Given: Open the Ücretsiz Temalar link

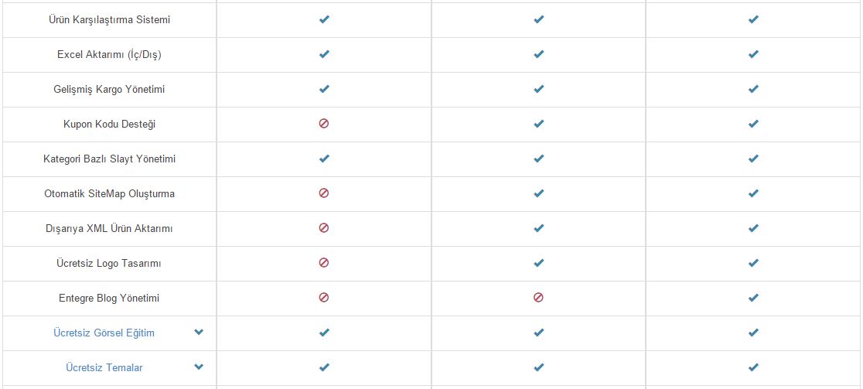Looking at the screenshot, I should [104, 367].
